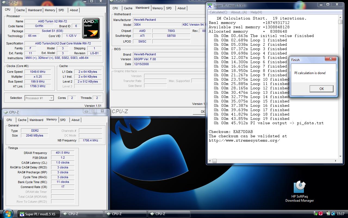The width and height of the screenshot is (348, 218).
Task: Click OK in the Finish dialog
Action: (322, 89)
